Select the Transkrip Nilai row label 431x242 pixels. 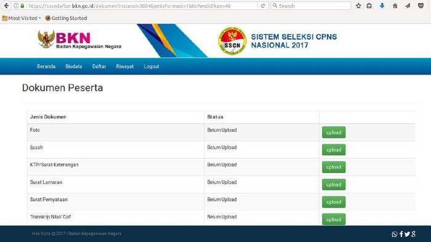(50, 217)
